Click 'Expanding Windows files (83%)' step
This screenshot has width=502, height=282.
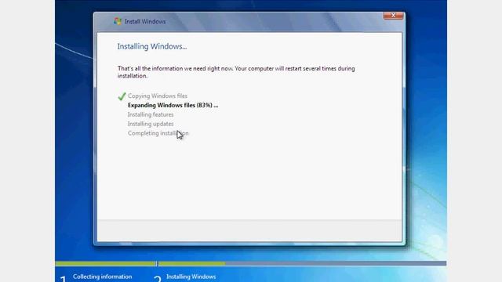click(x=173, y=105)
